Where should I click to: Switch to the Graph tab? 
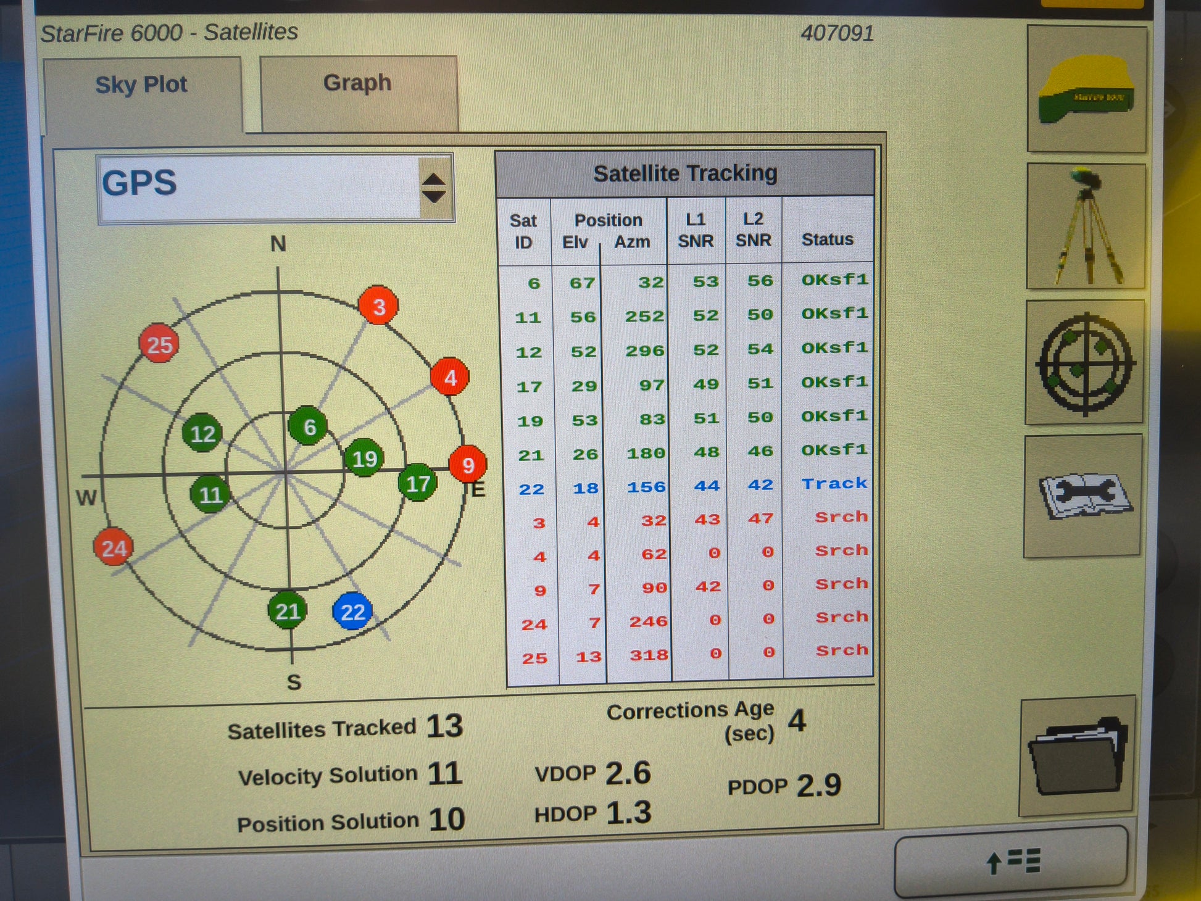coord(358,83)
